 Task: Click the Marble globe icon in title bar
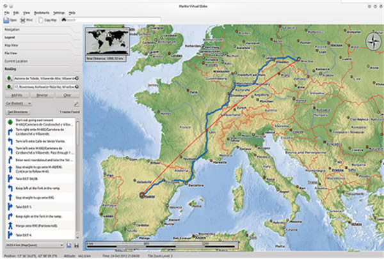(x=6, y=6)
